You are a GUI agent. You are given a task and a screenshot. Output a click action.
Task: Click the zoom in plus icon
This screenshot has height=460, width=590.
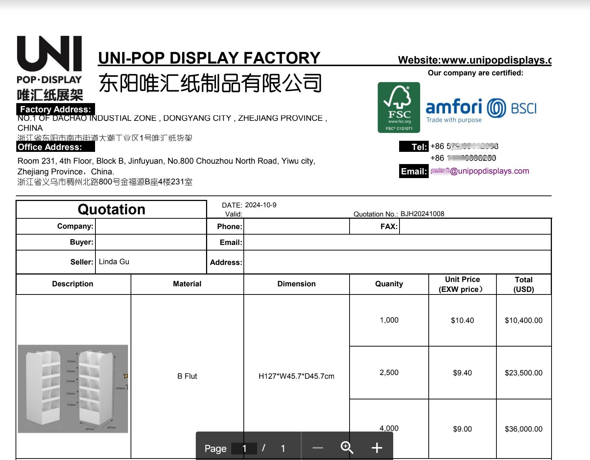click(377, 448)
